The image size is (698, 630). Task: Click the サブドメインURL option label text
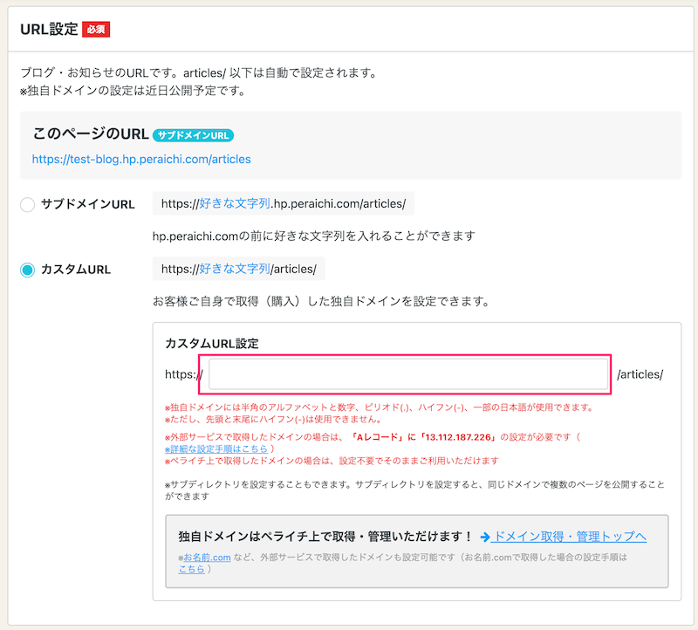click(x=87, y=204)
